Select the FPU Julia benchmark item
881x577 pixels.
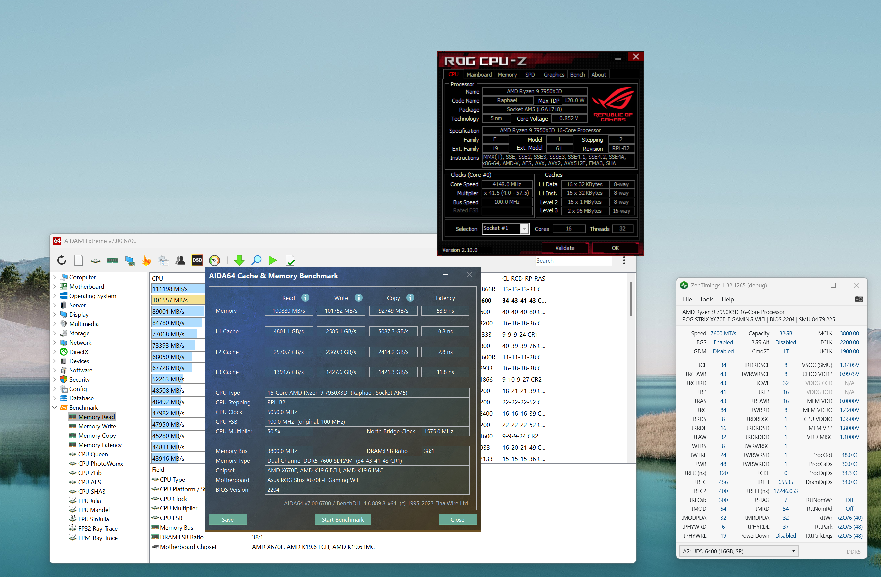point(89,501)
